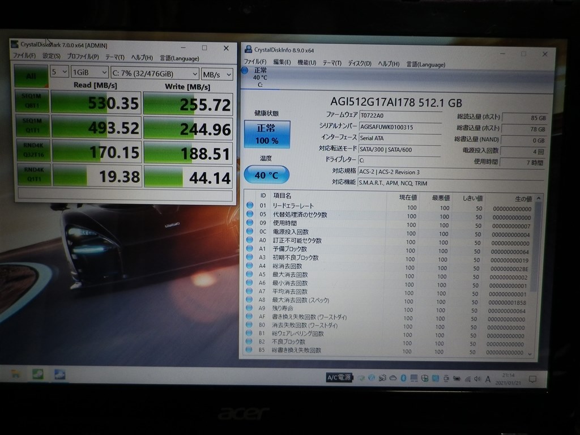The image size is (580, 435).
Task: Click the Wi-Fi network tray icon
Action: click(467, 379)
